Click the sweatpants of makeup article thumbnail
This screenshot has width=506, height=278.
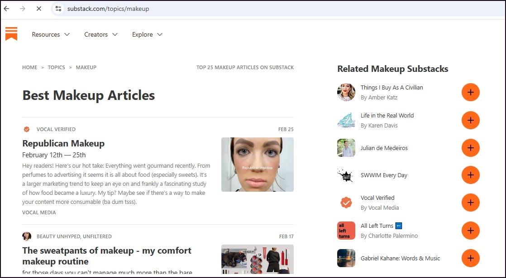[258, 259]
